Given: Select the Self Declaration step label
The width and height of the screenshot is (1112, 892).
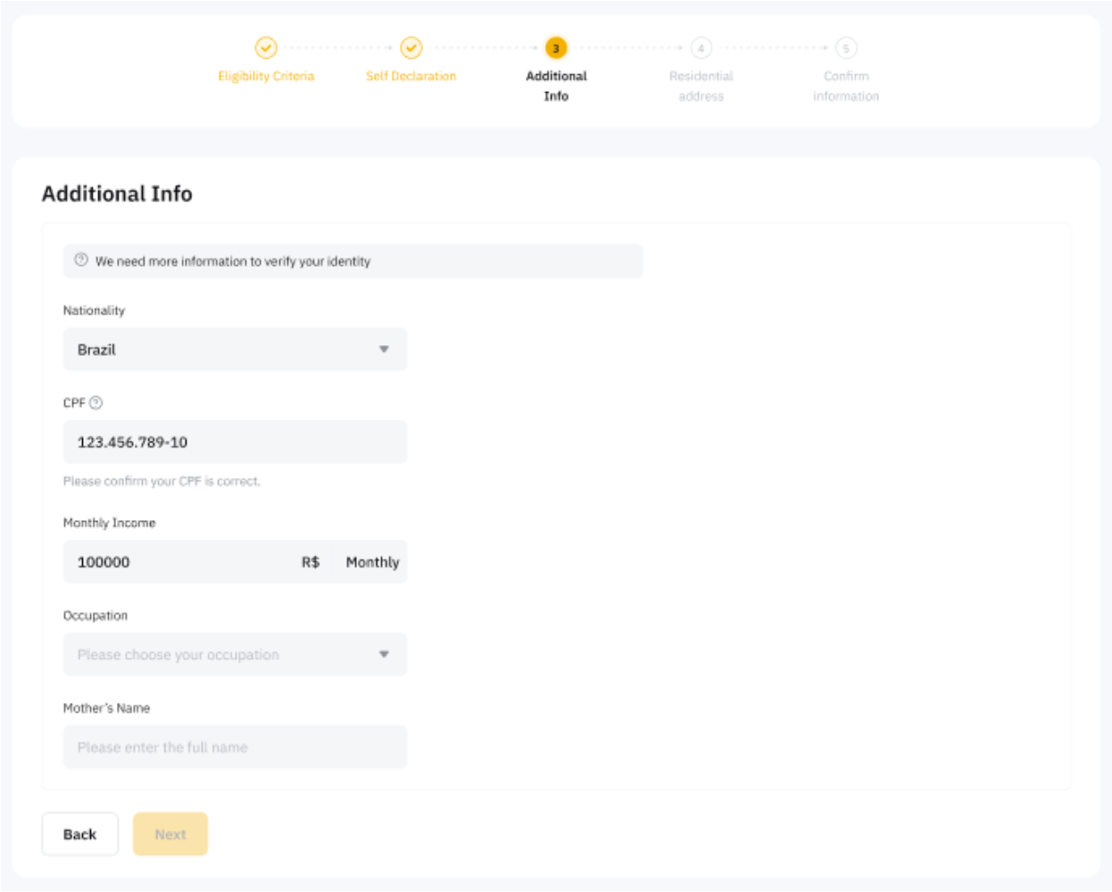Looking at the screenshot, I should [x=411, y=77].
